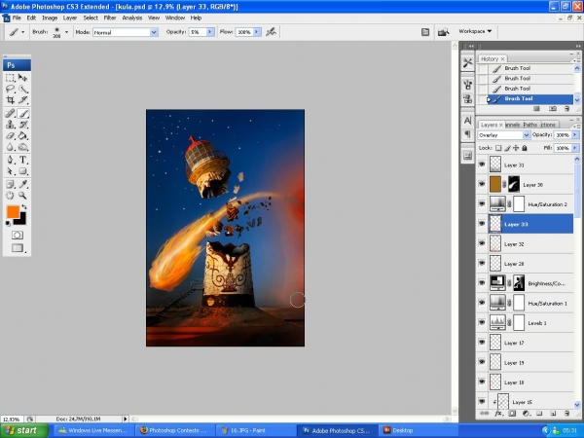
Task: Toggle Hue/Saturation 2 layer visibility
Action: pos(482,203)
